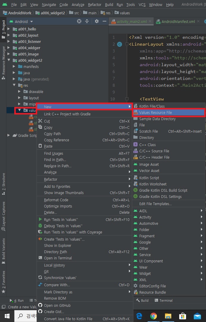Open the Run tool window
Viewport: 206px width, 322px height.
pos(17,301)
